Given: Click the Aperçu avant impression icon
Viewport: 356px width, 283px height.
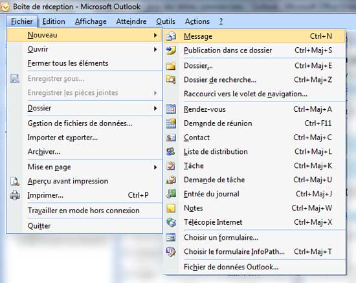Looking at the screenshot, I should point(15,181).
